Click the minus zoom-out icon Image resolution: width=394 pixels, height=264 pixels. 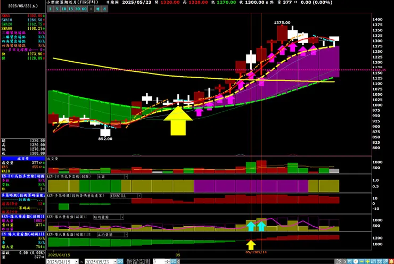362,262
